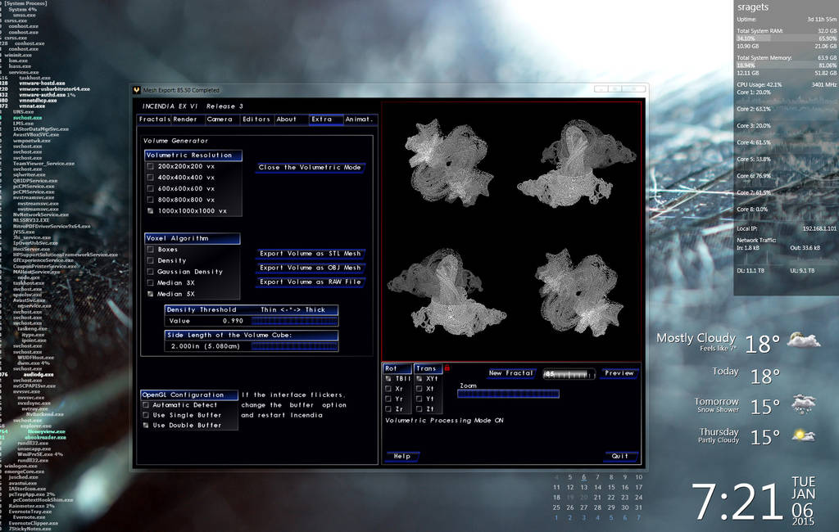Export Volume as OBJ Mesh
The image size is (839, 532).
311,268
